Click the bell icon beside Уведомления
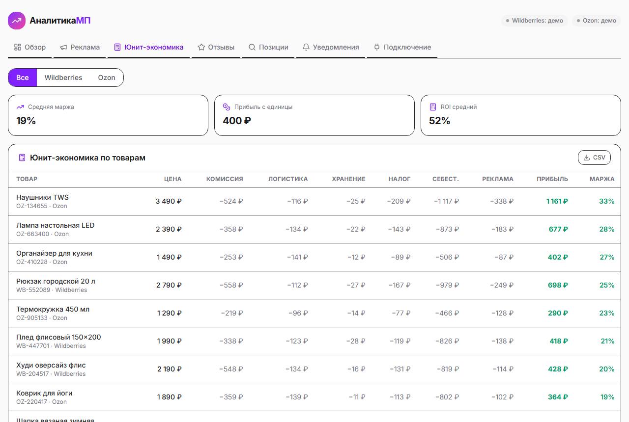 point(306,47)
